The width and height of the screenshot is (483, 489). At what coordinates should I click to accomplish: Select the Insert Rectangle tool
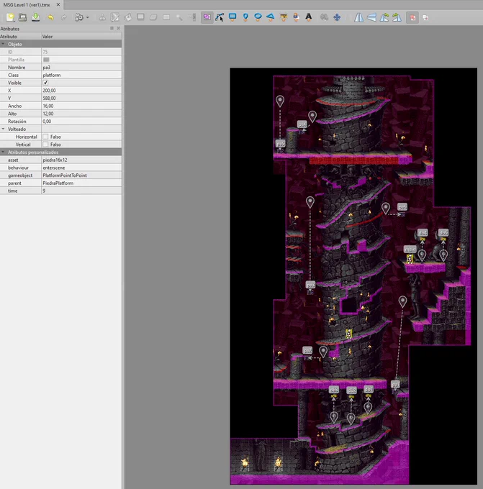(x=233, y=17)
